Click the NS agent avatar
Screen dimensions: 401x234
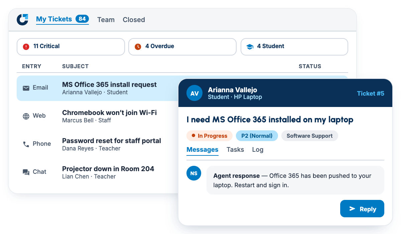tap(194, 173)
